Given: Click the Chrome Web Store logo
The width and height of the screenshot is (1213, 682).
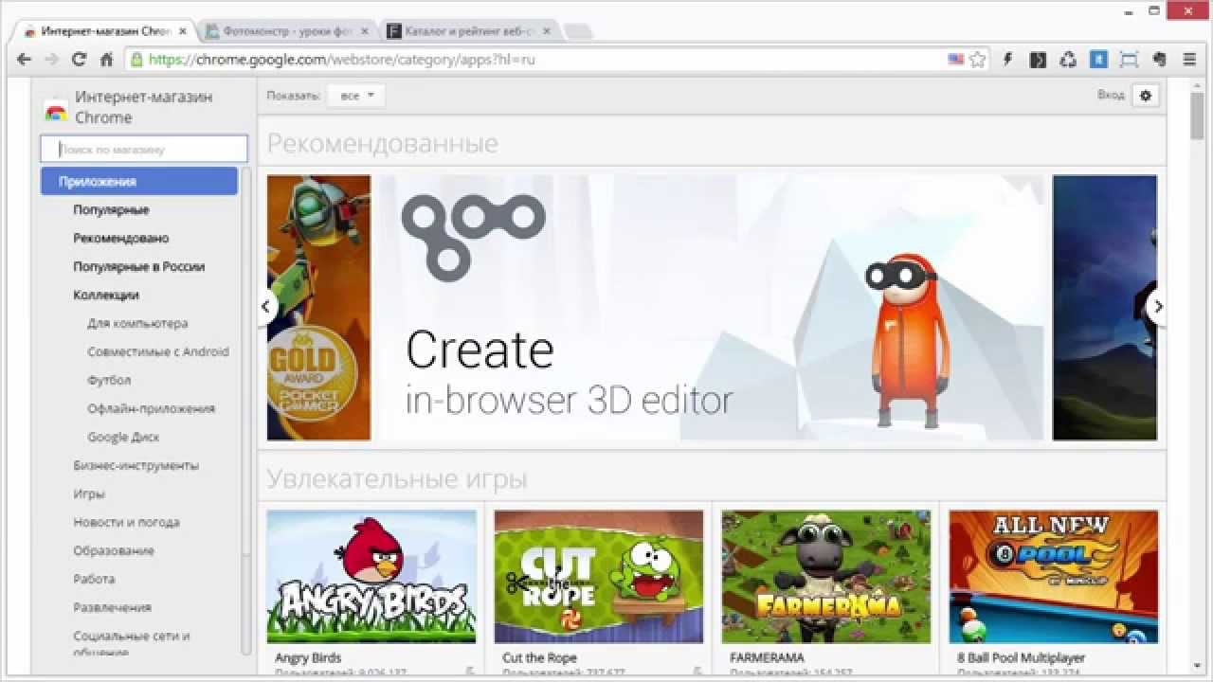Looking at the screenshot, I should coord(56,111).
